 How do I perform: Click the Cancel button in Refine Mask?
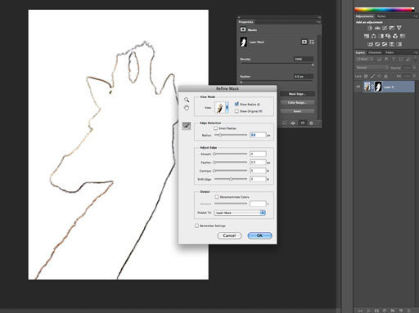229,235
